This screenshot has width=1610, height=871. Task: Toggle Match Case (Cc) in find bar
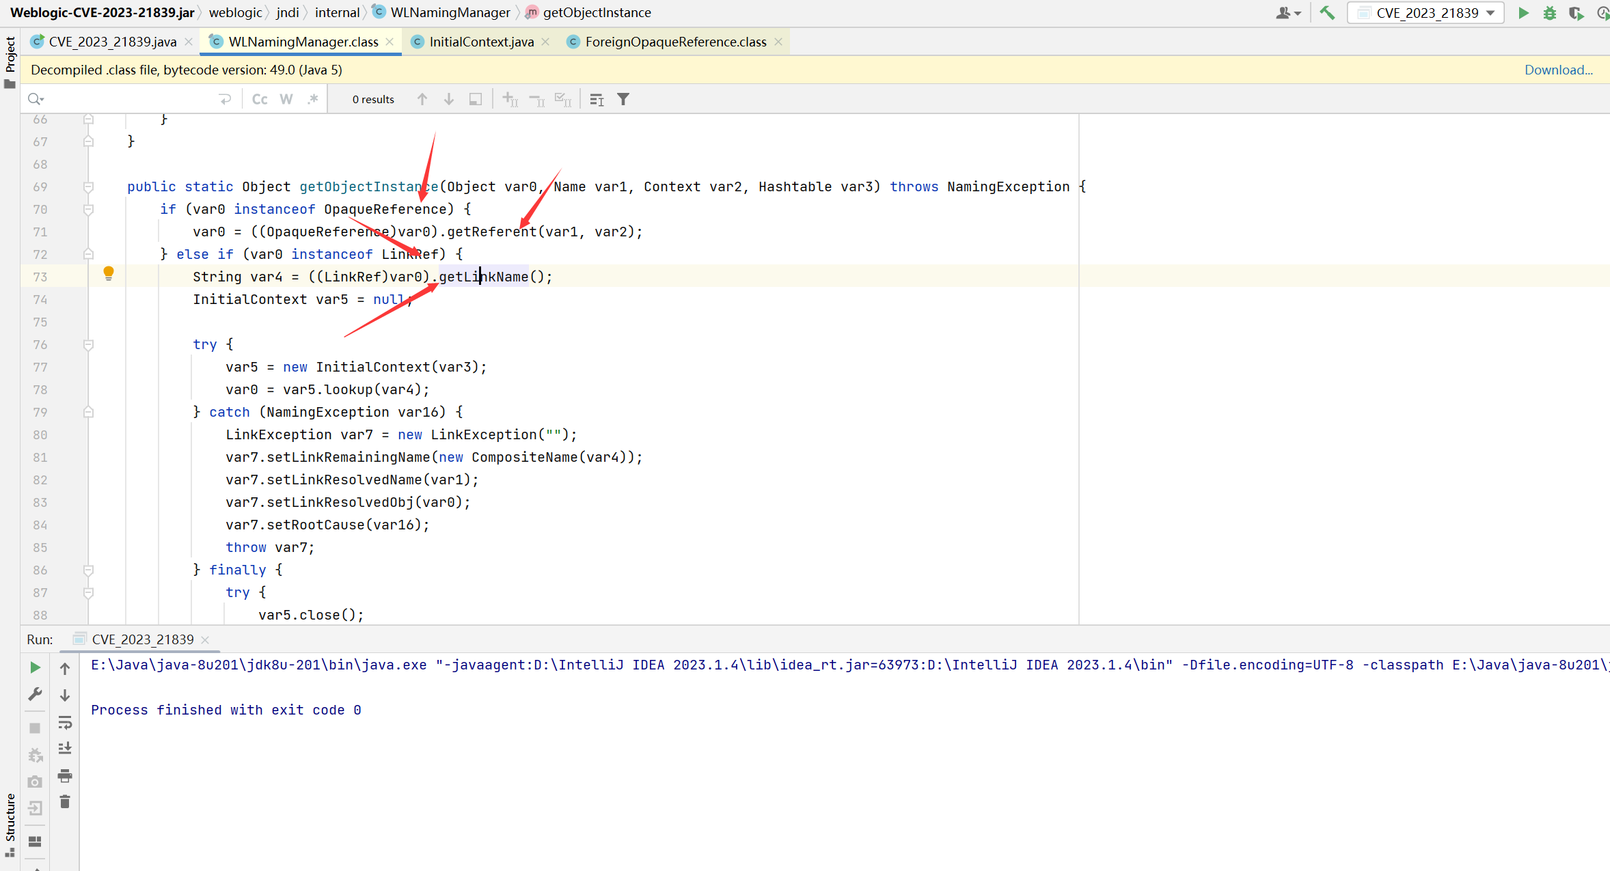pos(260,100)
